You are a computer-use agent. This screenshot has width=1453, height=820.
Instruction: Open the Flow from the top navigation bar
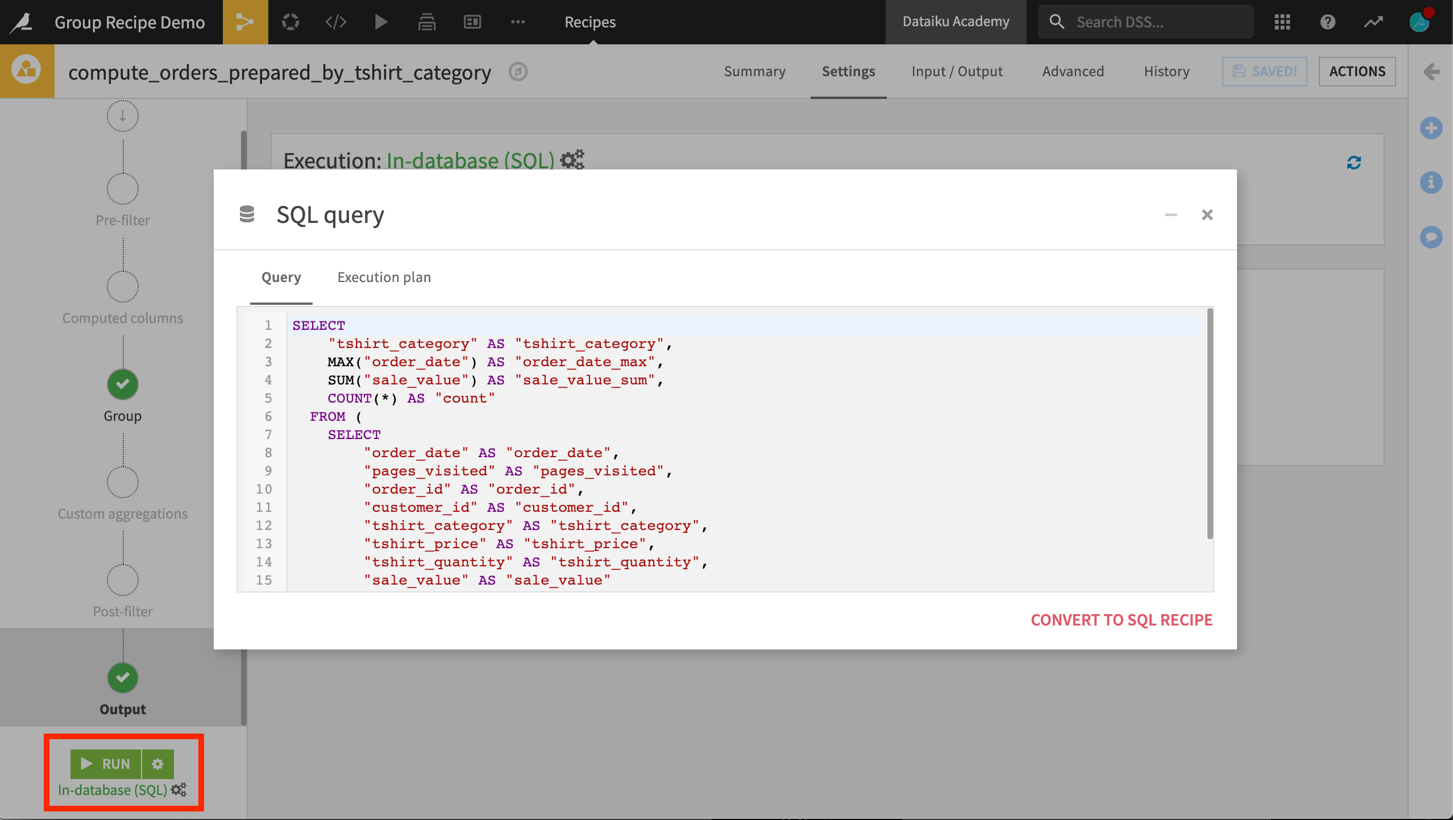(244, 22)
